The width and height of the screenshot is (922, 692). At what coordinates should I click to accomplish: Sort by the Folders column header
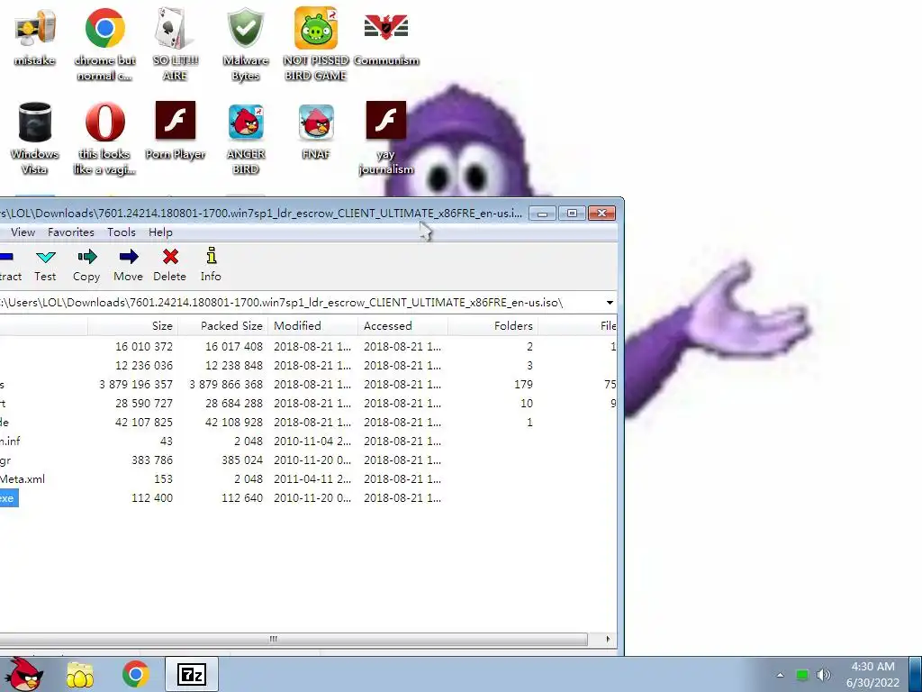pos(493,326)
